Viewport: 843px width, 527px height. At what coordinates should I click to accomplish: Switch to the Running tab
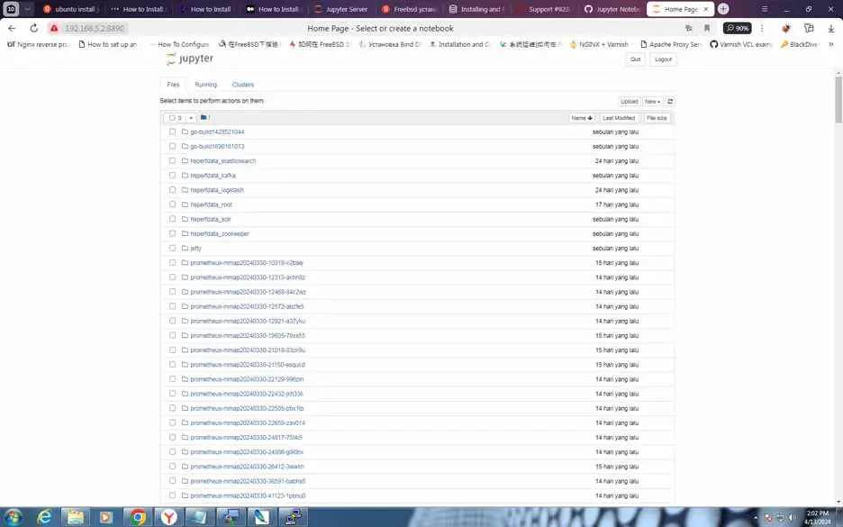(206, 85)
